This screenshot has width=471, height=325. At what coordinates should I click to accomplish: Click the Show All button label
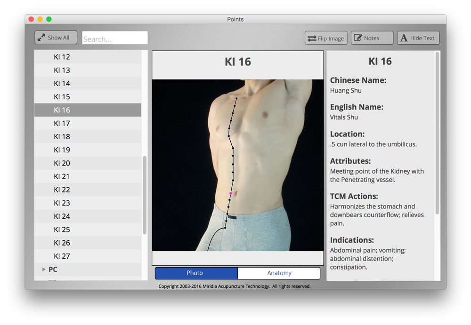pyautogui.click(x=58, y=38)
